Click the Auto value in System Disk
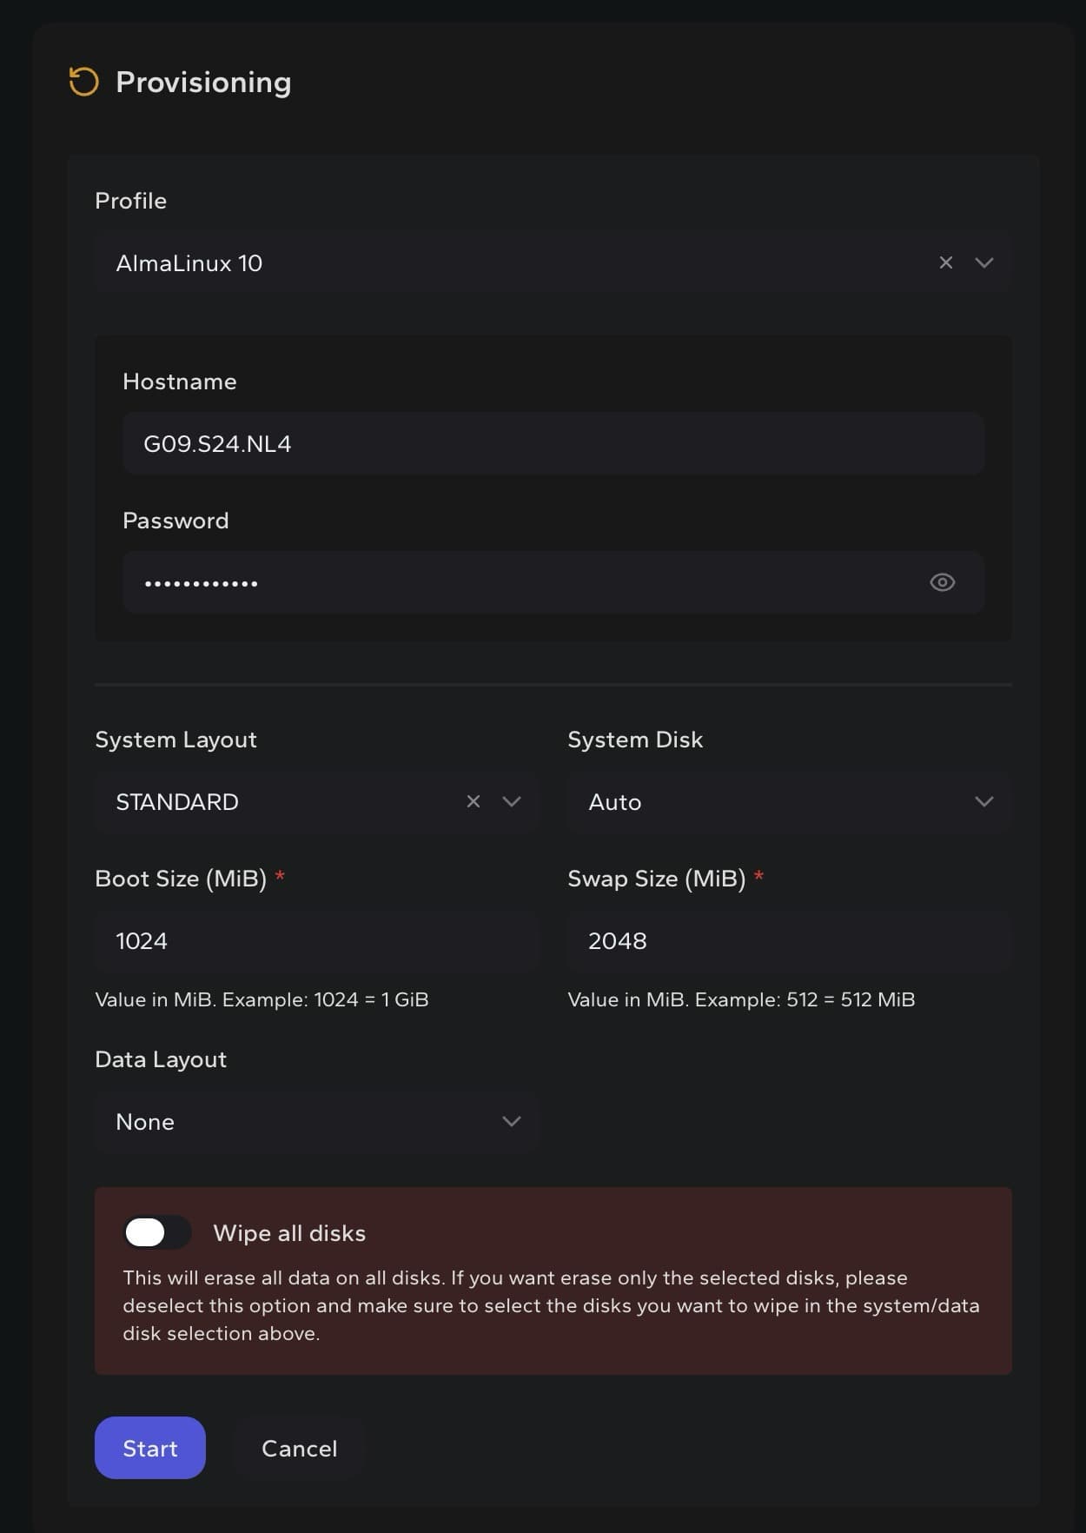The width and height of the screenshot is (1086, 1533). point(615,802)
